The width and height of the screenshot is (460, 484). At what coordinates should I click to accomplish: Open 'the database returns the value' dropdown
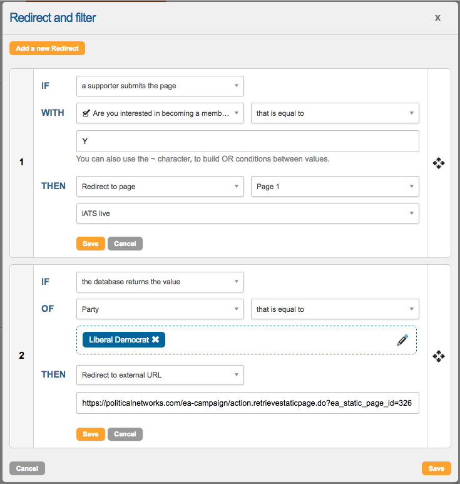[x=160, y=282]
